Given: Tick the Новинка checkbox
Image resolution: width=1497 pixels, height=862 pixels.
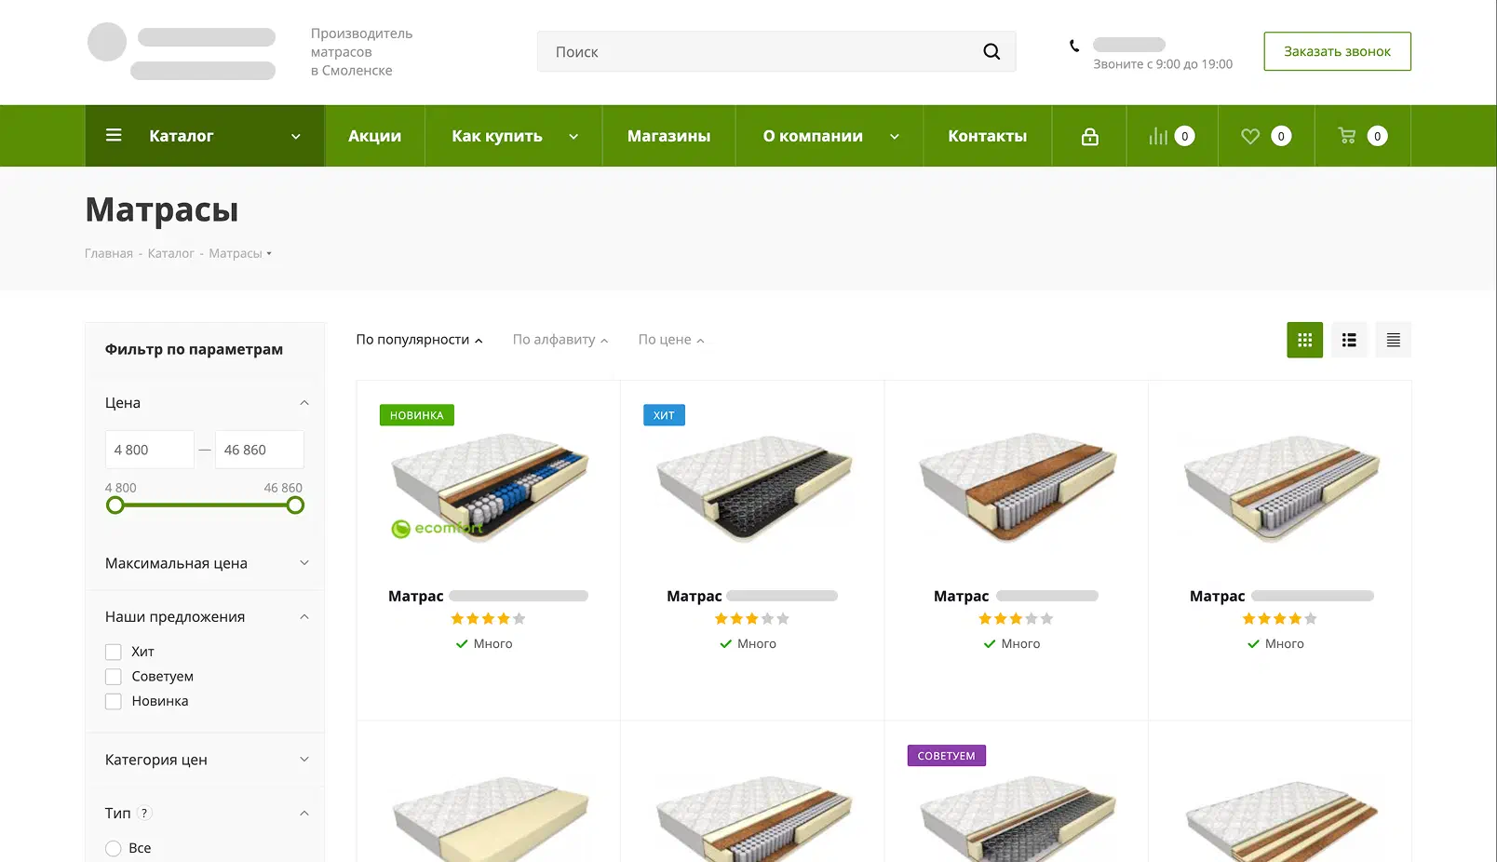Looking at the screenshot, I should pyautogui.click(x=114, y=701).
